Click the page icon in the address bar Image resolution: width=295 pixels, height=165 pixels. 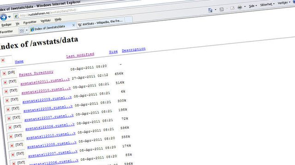tap(17, 16)
